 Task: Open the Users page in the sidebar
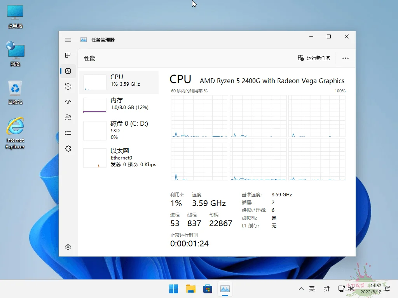point(68,117)
